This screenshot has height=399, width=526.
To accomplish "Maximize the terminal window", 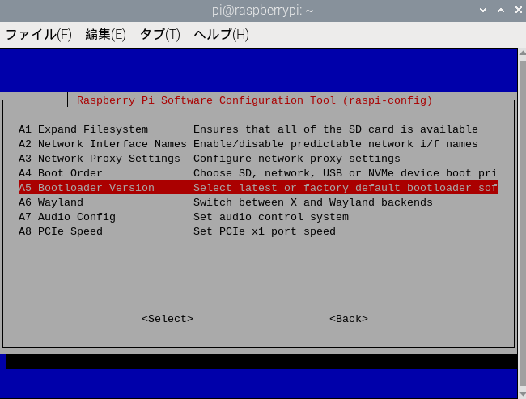I will 501,11.
